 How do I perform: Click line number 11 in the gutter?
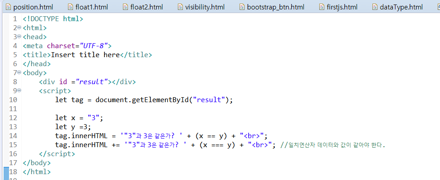pos(13,109)
